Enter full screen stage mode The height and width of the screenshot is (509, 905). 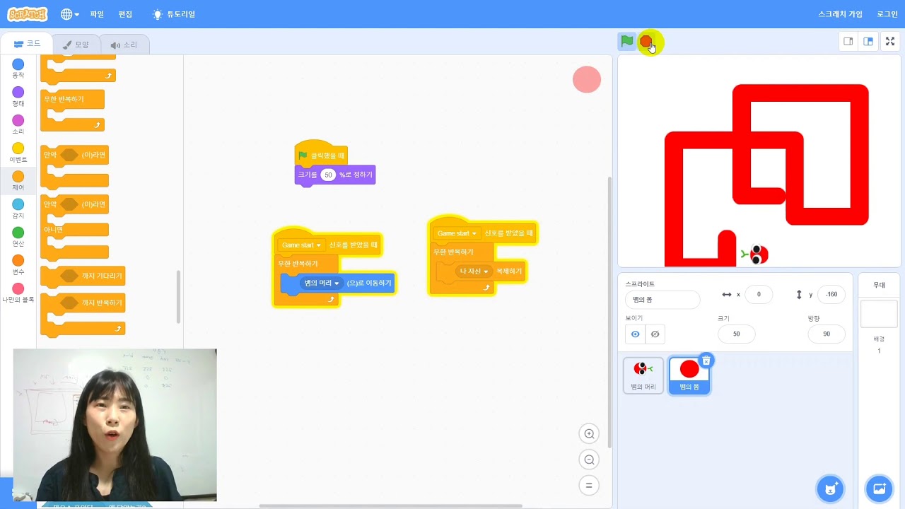coord(890,41)
